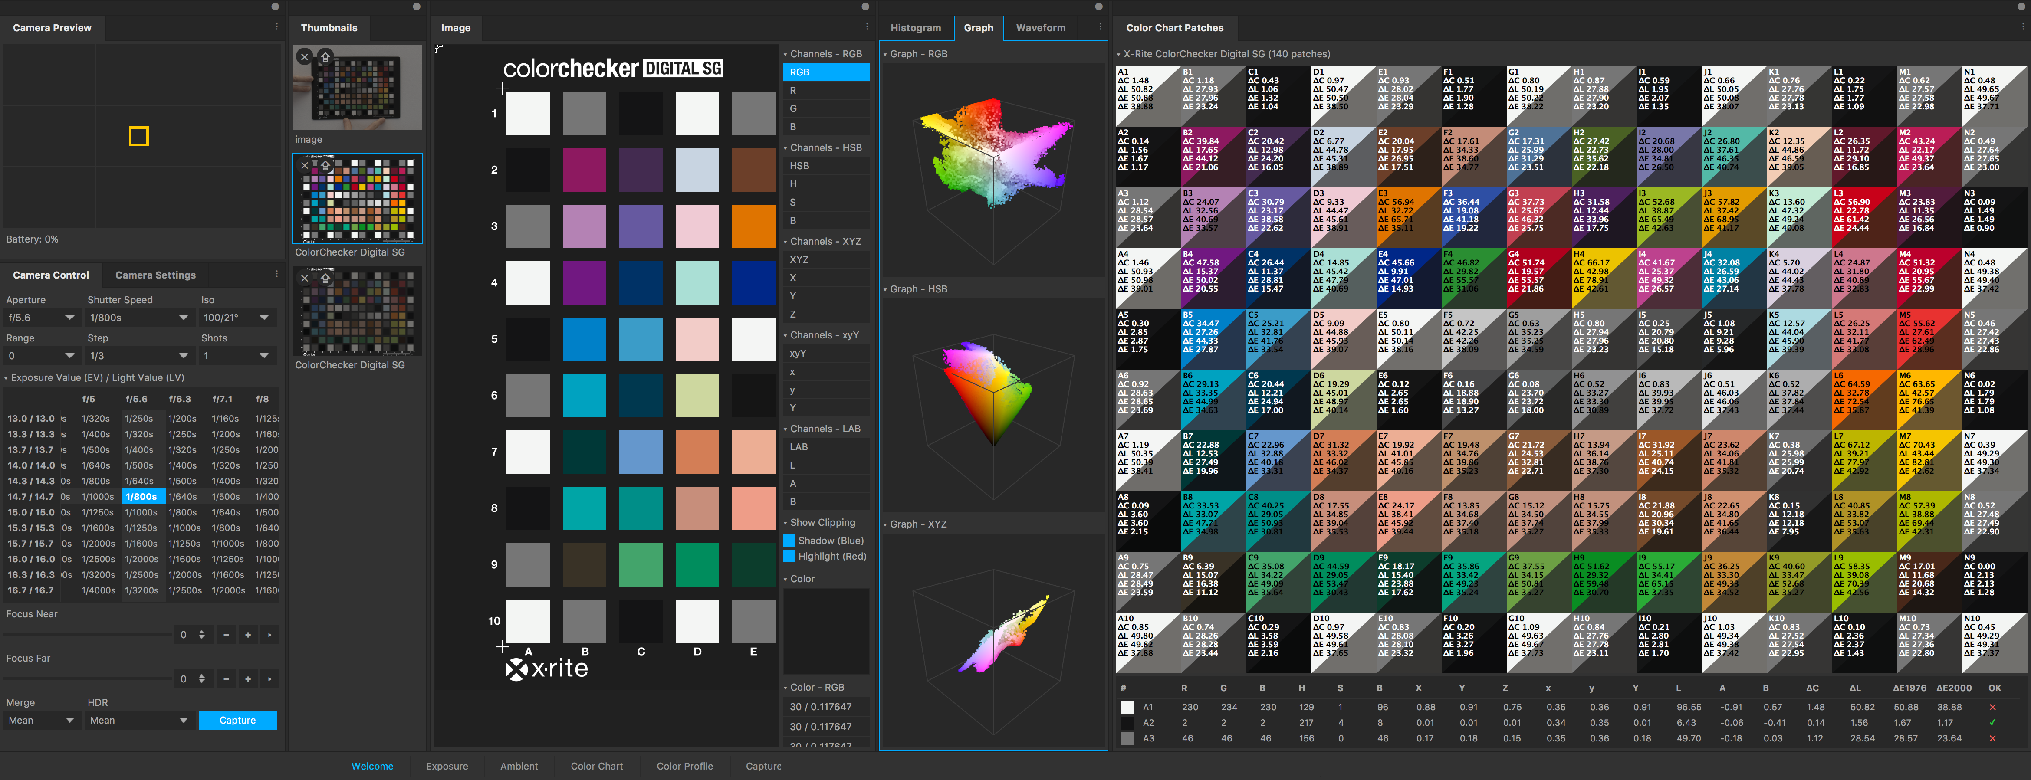Select the R channel option
The image size is (2031, 780).
point(825,91)
